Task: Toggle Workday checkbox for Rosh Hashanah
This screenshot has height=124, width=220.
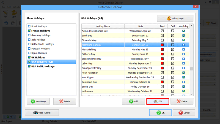Action: click(183, 73)
